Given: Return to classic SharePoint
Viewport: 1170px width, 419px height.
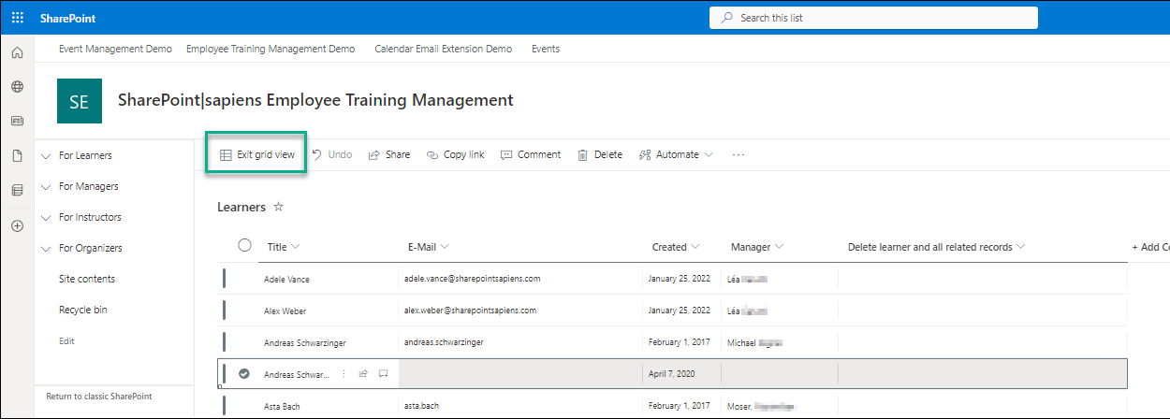Looking at the screenshot, I should pos(99,397).
